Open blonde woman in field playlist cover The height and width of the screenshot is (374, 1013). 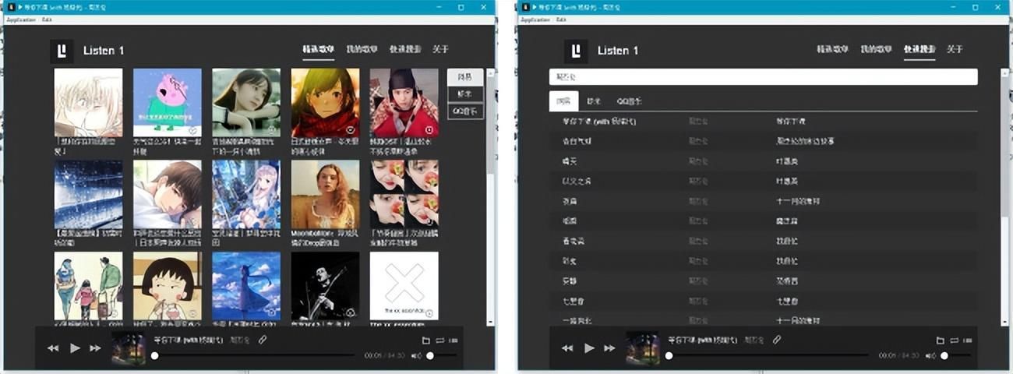[325, 195]
